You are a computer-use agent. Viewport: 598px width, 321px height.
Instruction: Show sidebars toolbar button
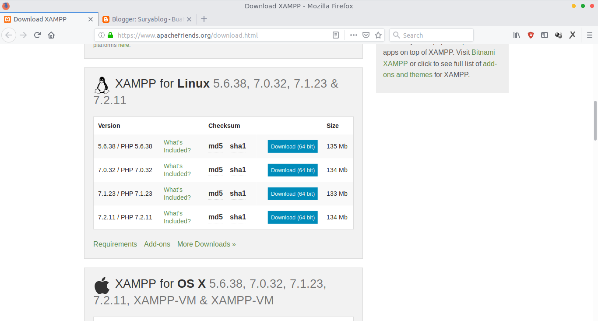(x=545, y=35)
